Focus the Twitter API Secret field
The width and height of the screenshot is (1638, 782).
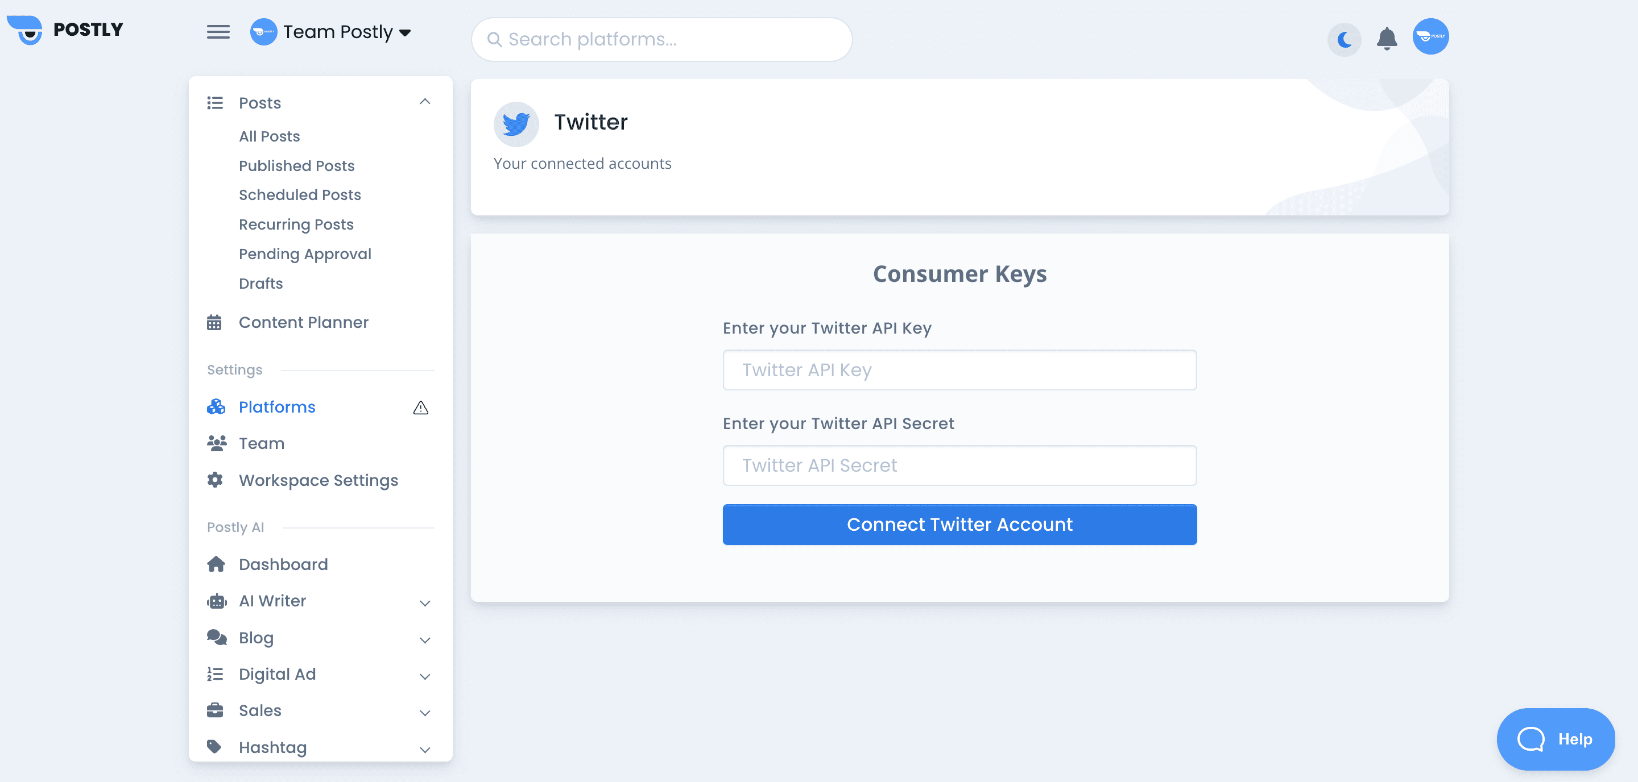[959, 465]
